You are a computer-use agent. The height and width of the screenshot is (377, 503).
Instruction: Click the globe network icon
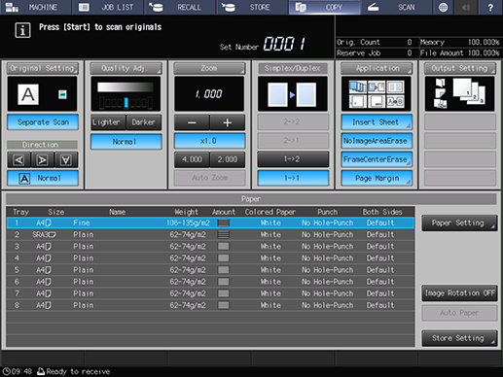click(x=443, y=7)
